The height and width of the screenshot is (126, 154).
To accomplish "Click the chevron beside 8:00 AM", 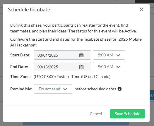I will click(x=118, y=55).
